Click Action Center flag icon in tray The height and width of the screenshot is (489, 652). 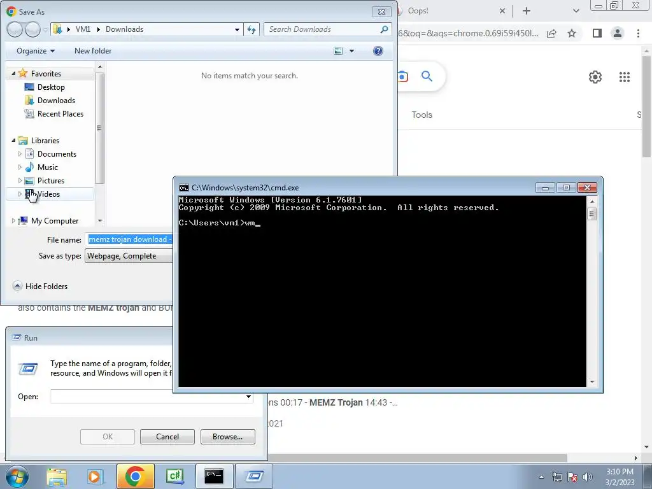point(572,476)
